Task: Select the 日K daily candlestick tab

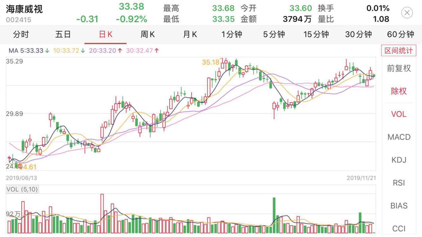Action: pyautogui.click(x=106, y=34)
